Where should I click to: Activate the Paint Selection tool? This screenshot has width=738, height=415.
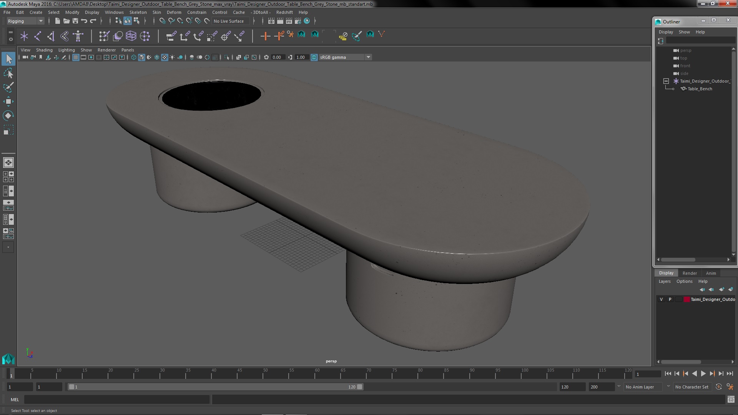click(8, 87)
